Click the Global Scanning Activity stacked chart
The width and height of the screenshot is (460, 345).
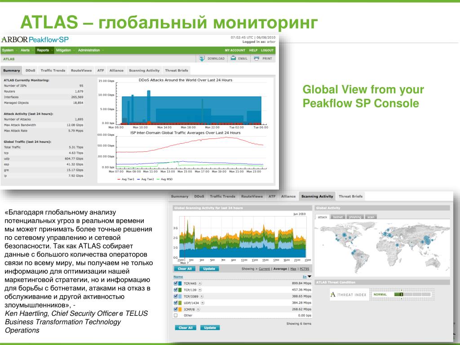242,237
